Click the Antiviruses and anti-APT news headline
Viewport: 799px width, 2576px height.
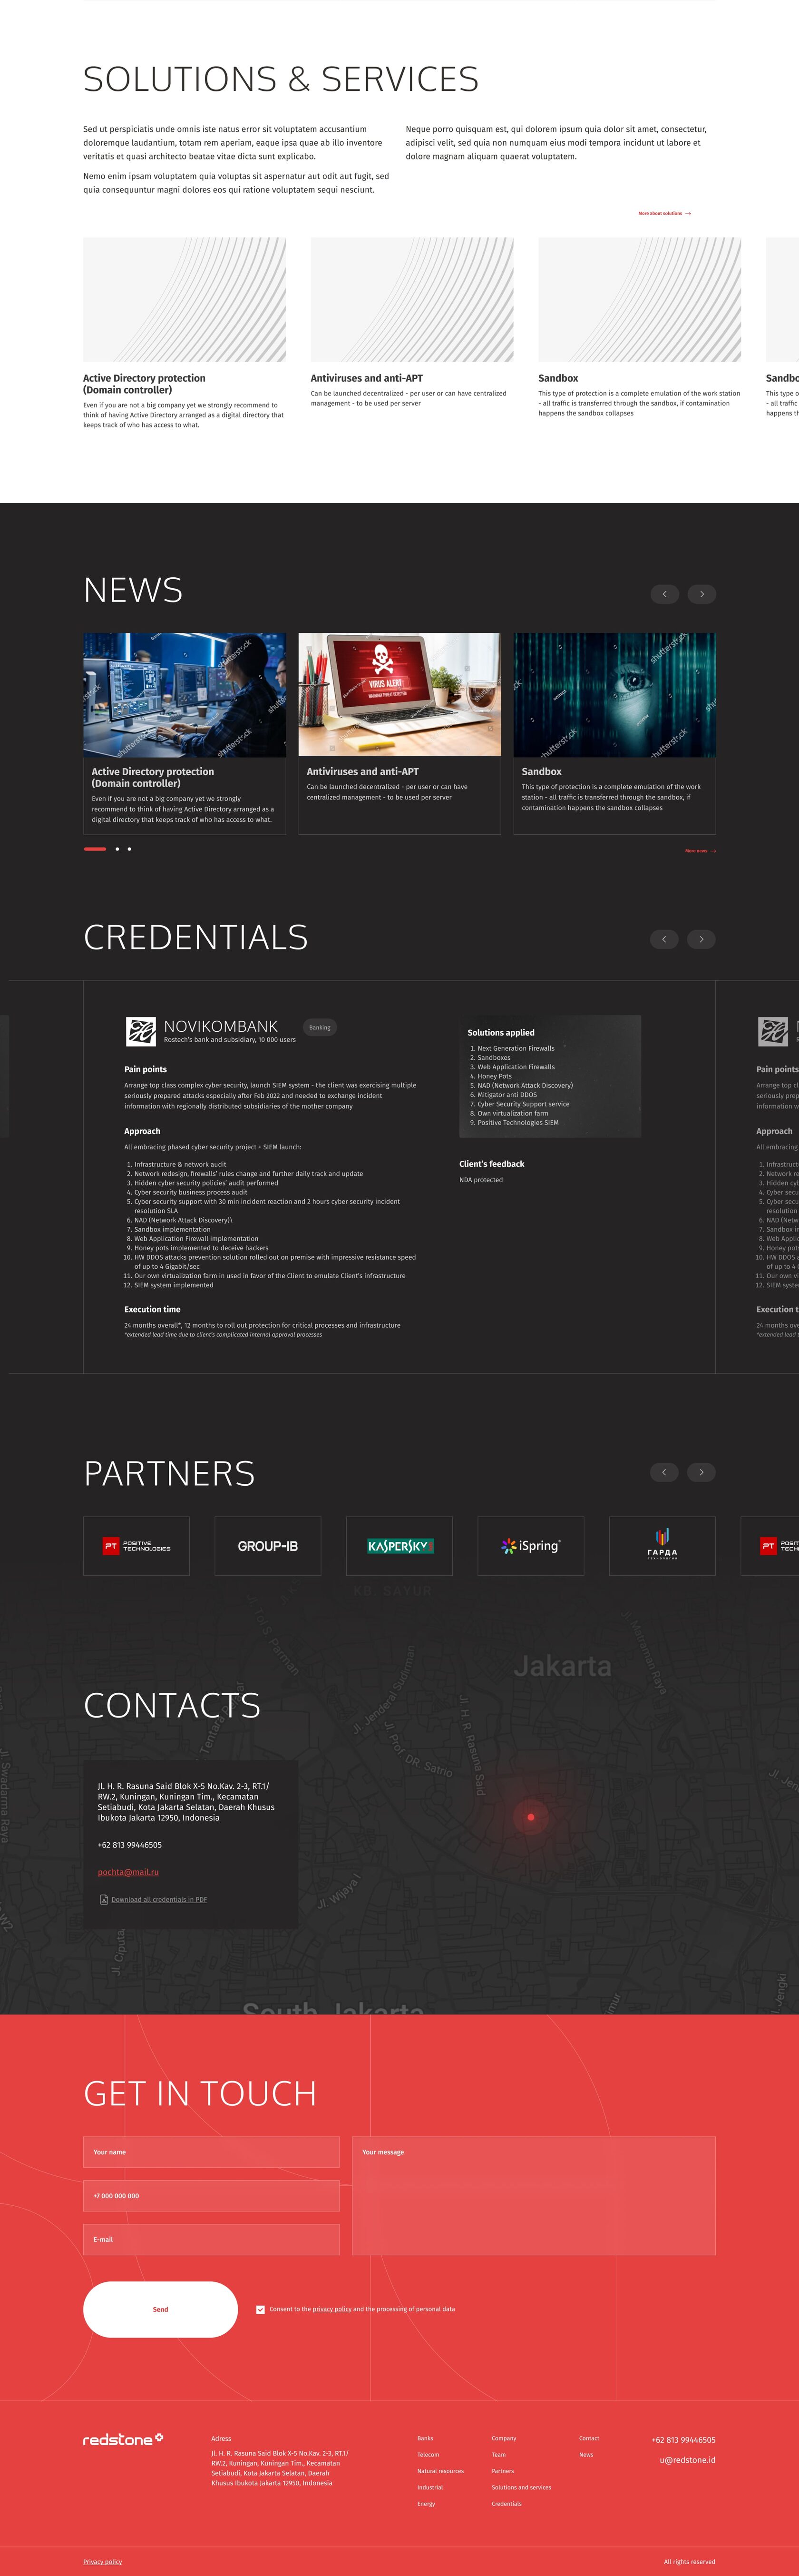(x=363, y=772)
